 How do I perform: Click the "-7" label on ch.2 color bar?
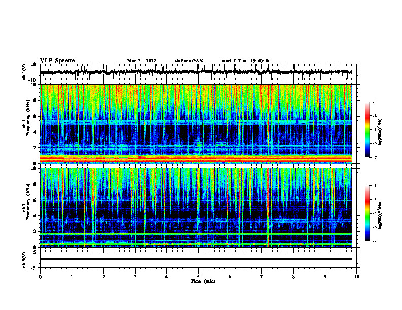pos(375,241)
